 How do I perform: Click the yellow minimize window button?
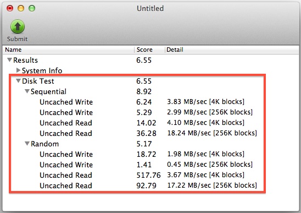click(21, 8)
